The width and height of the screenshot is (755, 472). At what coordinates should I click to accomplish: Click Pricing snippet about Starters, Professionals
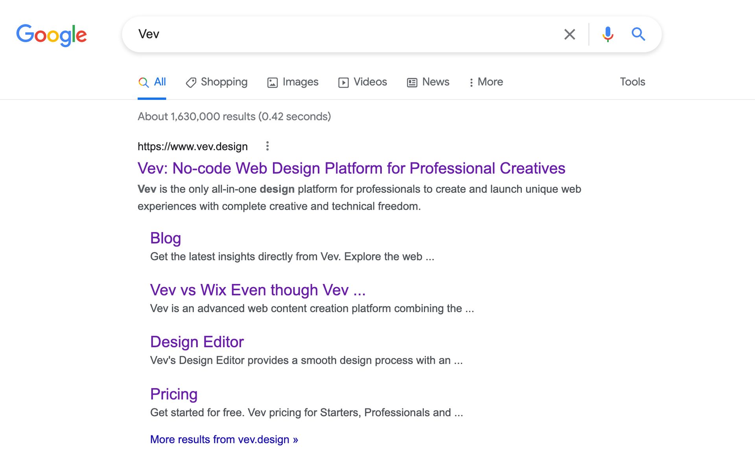[x=307, y=412]
